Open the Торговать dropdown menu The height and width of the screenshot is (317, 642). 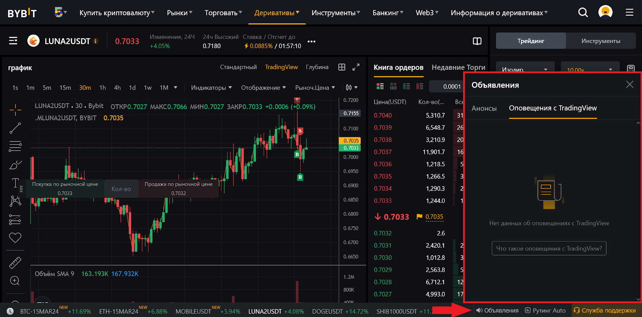(x=223, y=13)
